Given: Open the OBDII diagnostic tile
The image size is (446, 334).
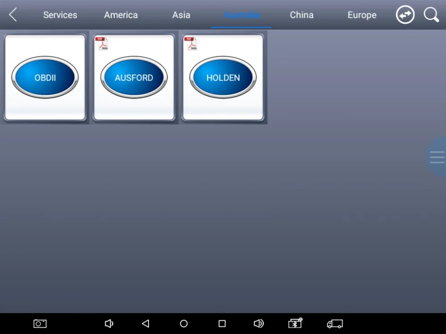Looking at the screenshot, I should click(45, 77).
